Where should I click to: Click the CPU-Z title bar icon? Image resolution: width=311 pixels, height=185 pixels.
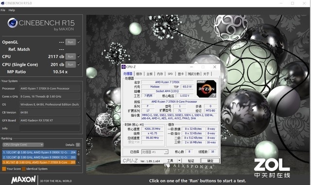coord(124,67)
